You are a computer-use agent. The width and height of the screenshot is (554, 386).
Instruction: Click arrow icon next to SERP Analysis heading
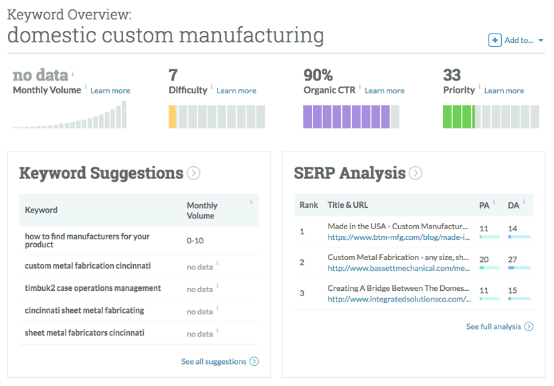[415, 173]
